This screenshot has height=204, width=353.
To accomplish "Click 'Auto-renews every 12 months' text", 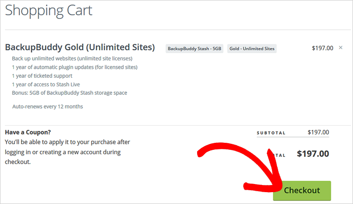I will [47, 107].
